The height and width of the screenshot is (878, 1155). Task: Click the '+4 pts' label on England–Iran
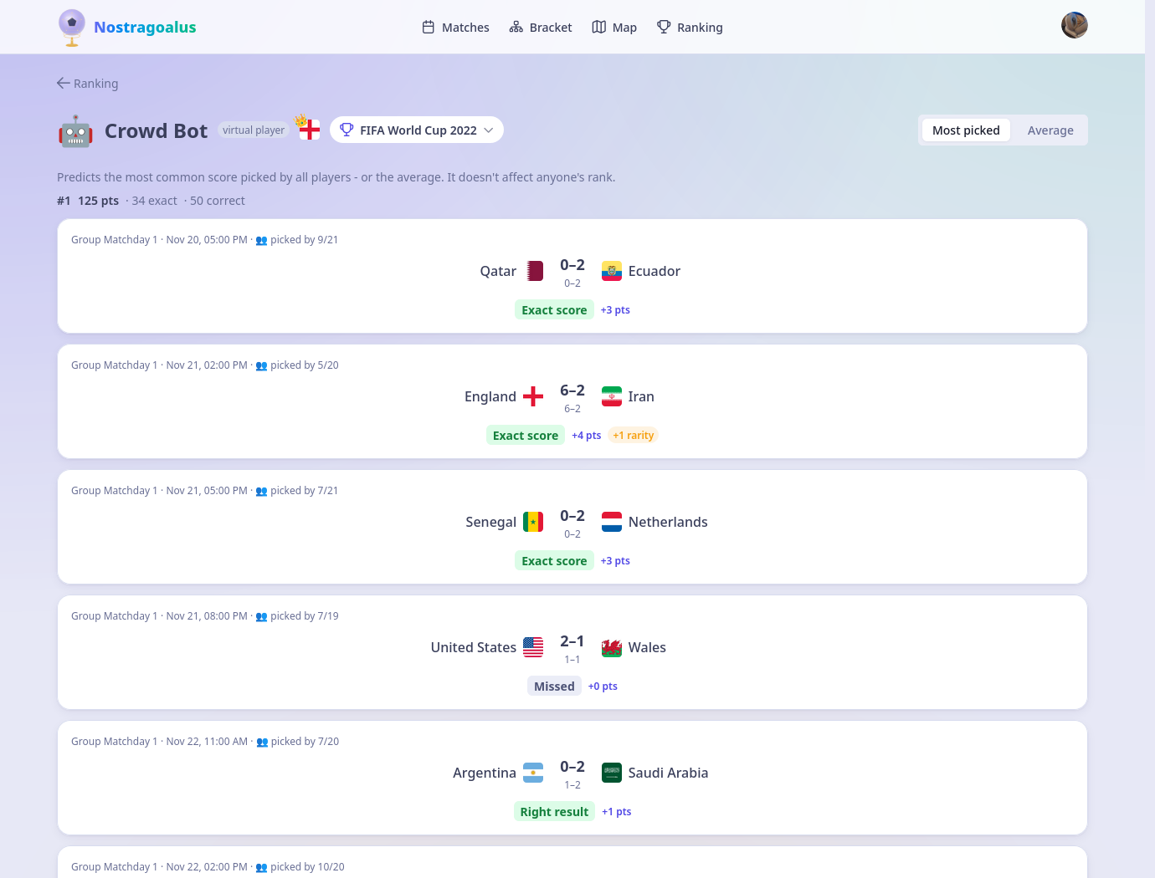point(586,436)
